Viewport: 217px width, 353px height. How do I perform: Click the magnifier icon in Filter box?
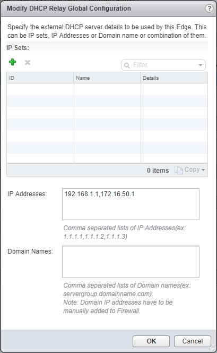127,65
